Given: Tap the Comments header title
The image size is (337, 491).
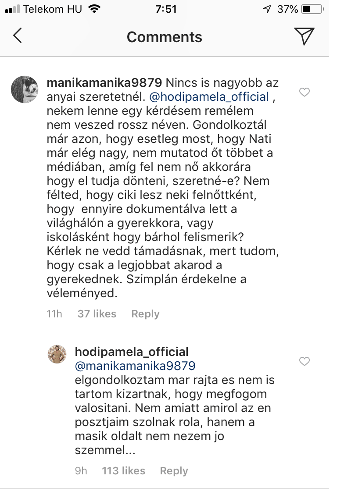Looking at the screenshot, I should (165, 37).
